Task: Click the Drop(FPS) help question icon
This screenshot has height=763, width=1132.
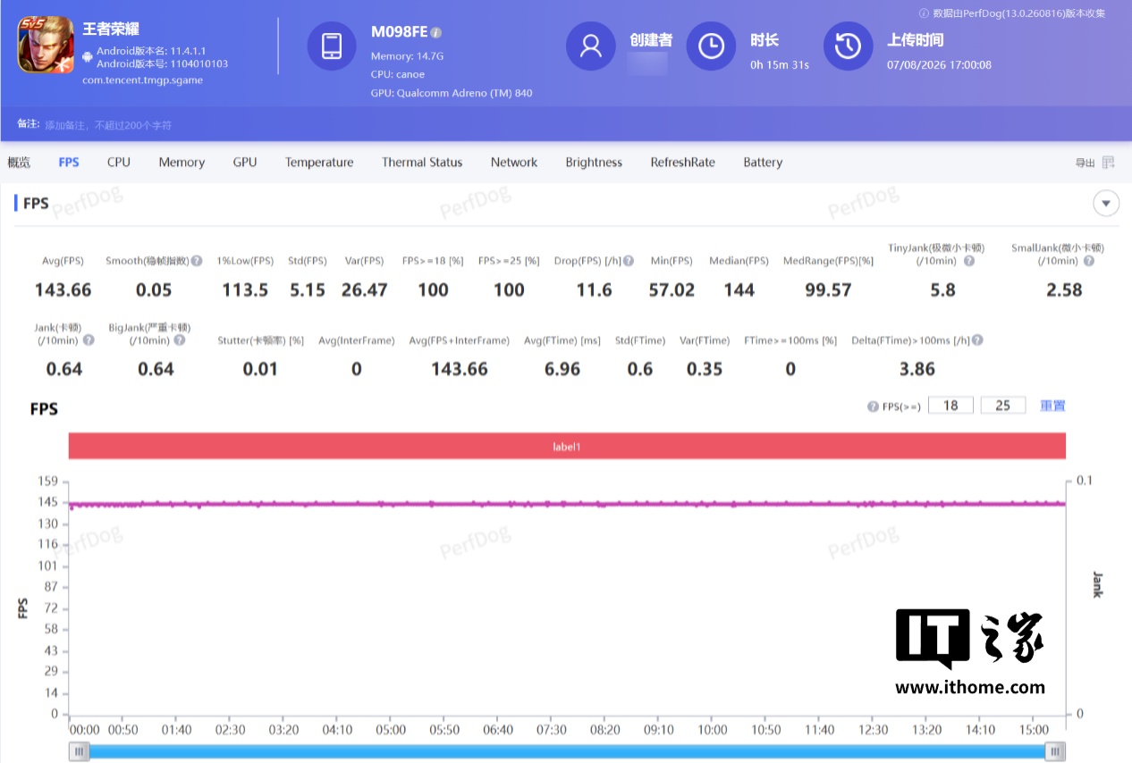Action: click(x=629, y=261)
